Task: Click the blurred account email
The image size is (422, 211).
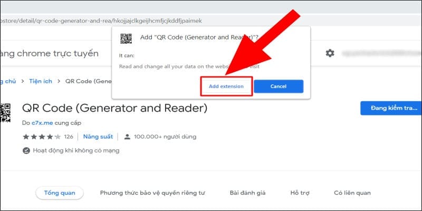Action: [x=381, y=53]
